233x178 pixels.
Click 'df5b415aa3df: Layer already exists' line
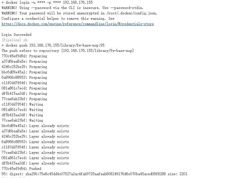pyautogui.click(x=35, y=163)
